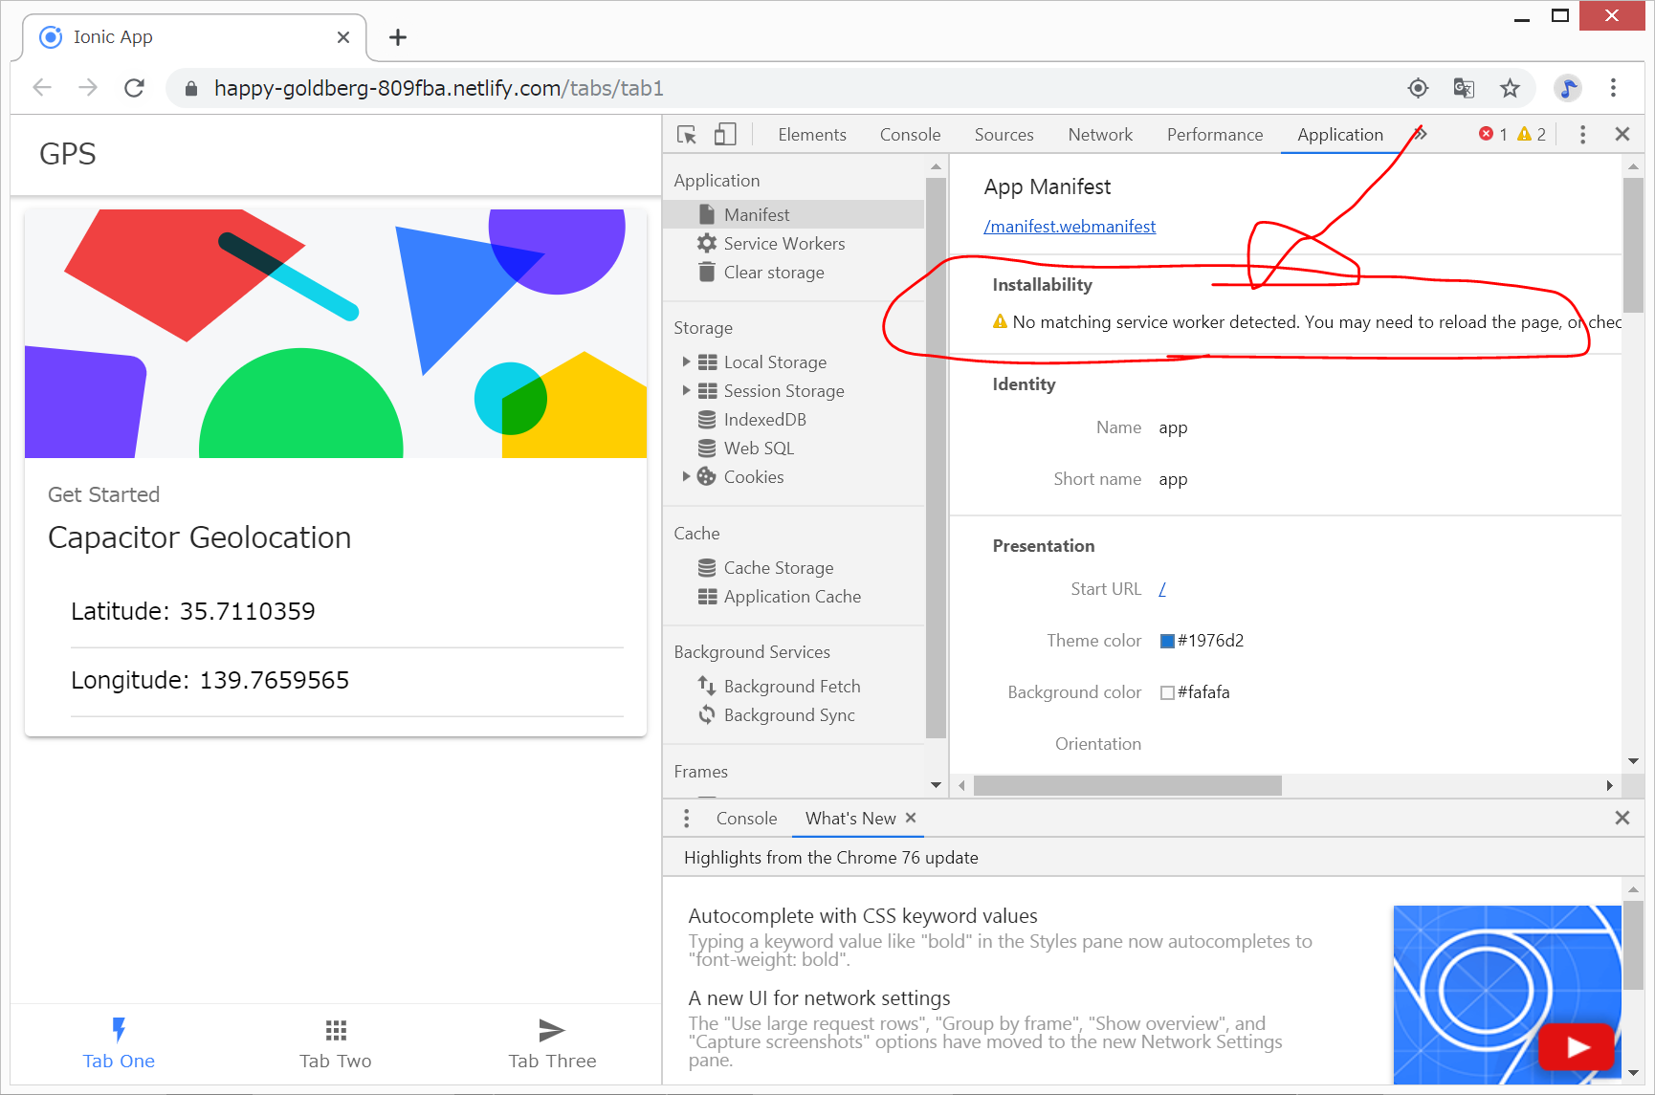Click the Start URL link

(x=1162, y=589)
